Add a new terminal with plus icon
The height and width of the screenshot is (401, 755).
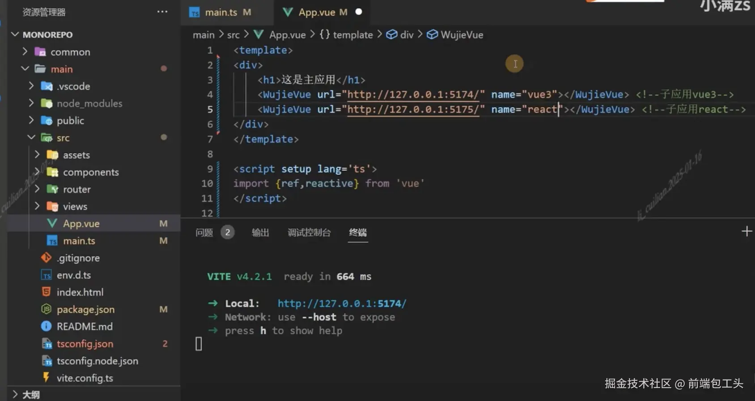[x=747, y=231]
